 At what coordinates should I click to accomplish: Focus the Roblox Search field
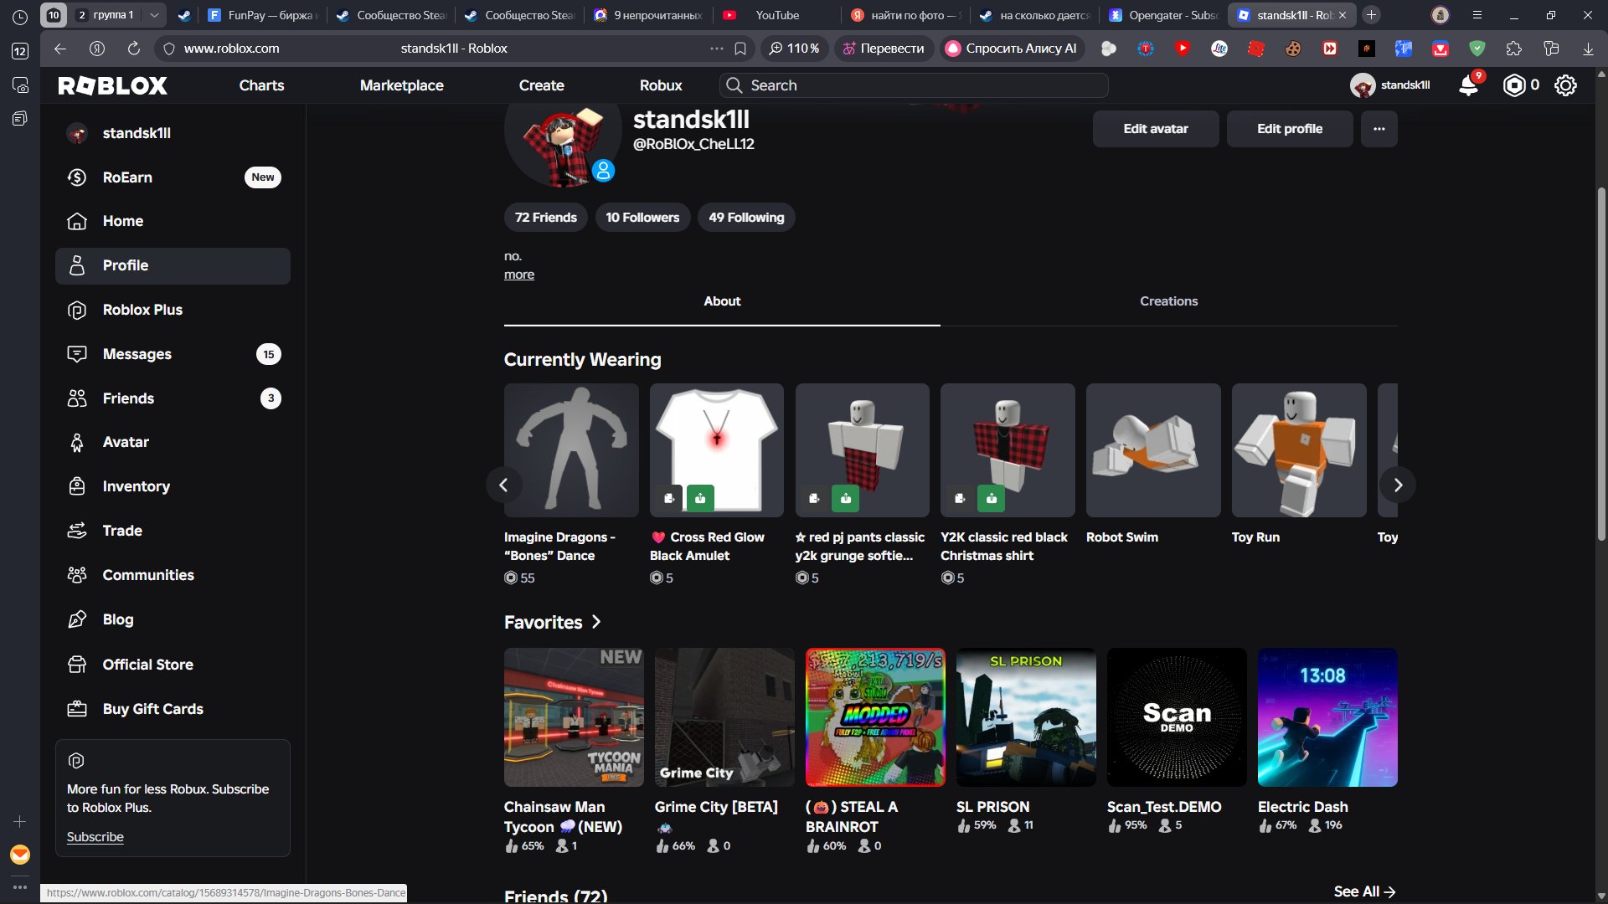pyautogui.click(x=914, y=85)
